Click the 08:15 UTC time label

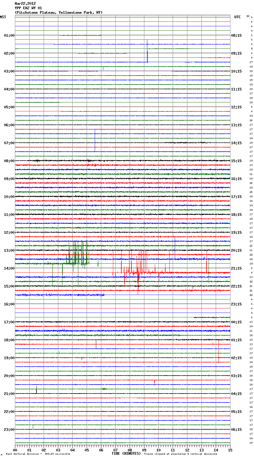tap(236, 36)
